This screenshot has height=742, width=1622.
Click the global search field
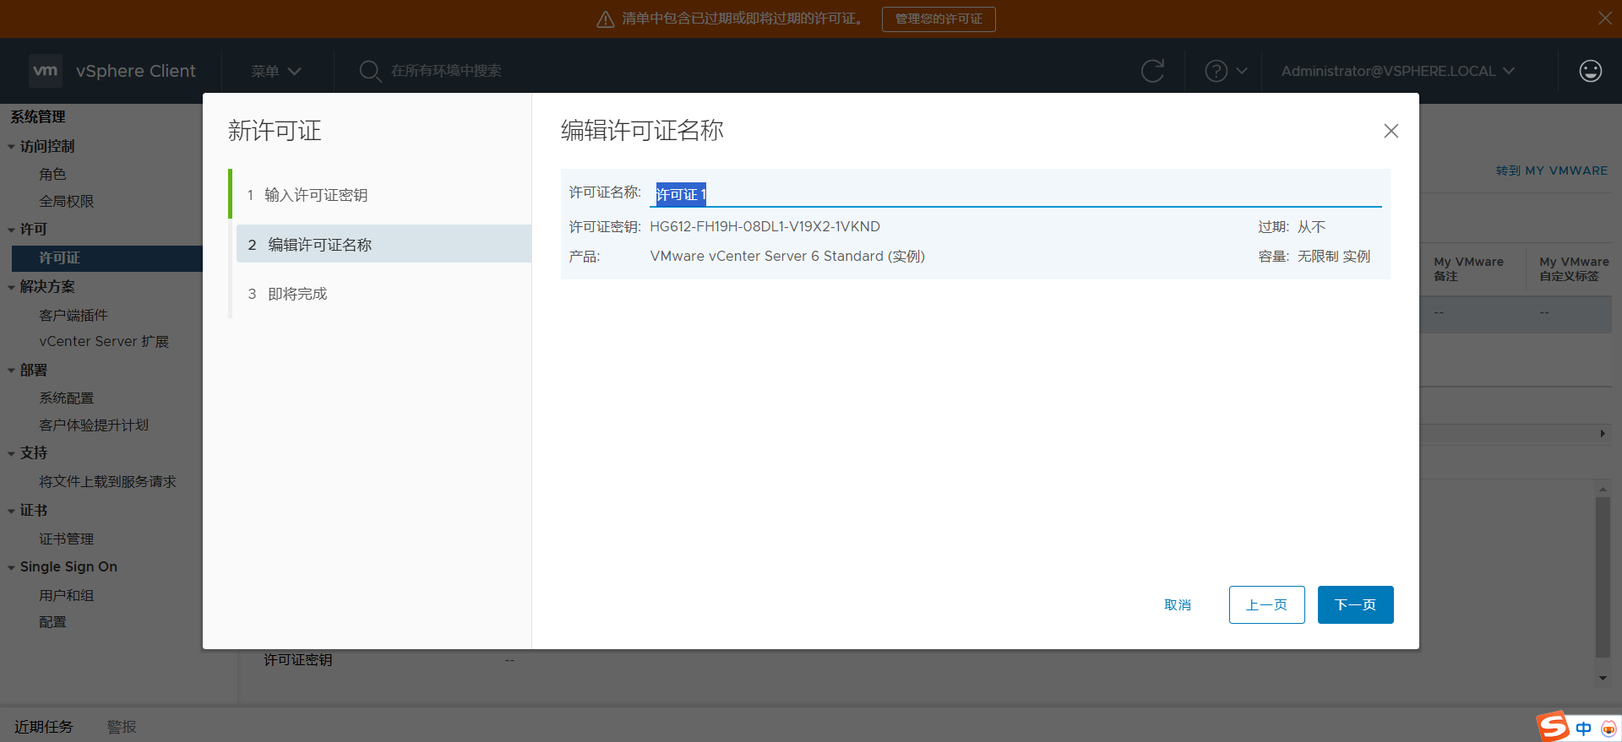click(446, 71)
